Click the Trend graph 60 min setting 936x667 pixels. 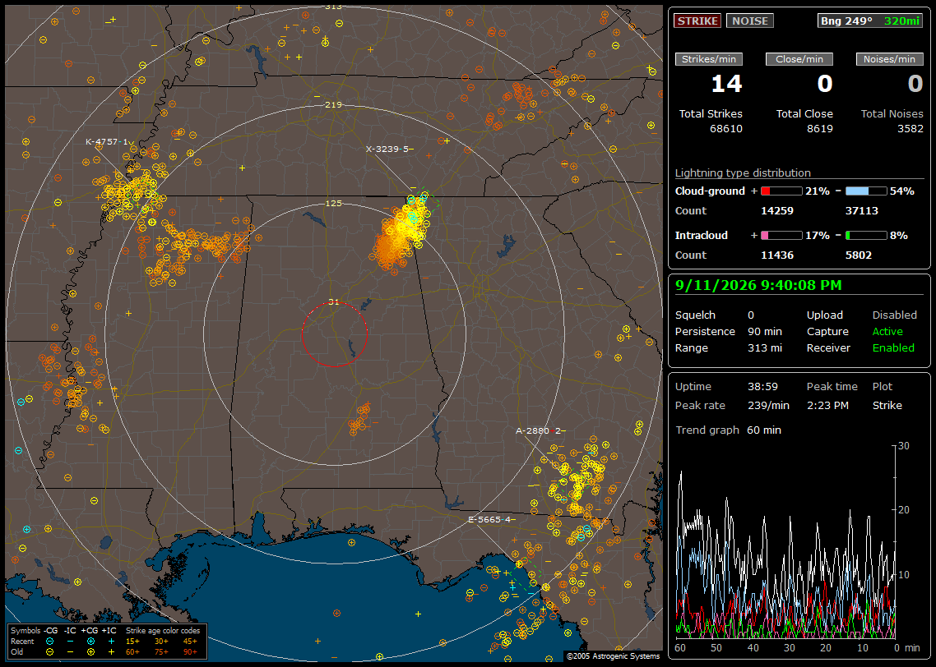pos(763,430)
